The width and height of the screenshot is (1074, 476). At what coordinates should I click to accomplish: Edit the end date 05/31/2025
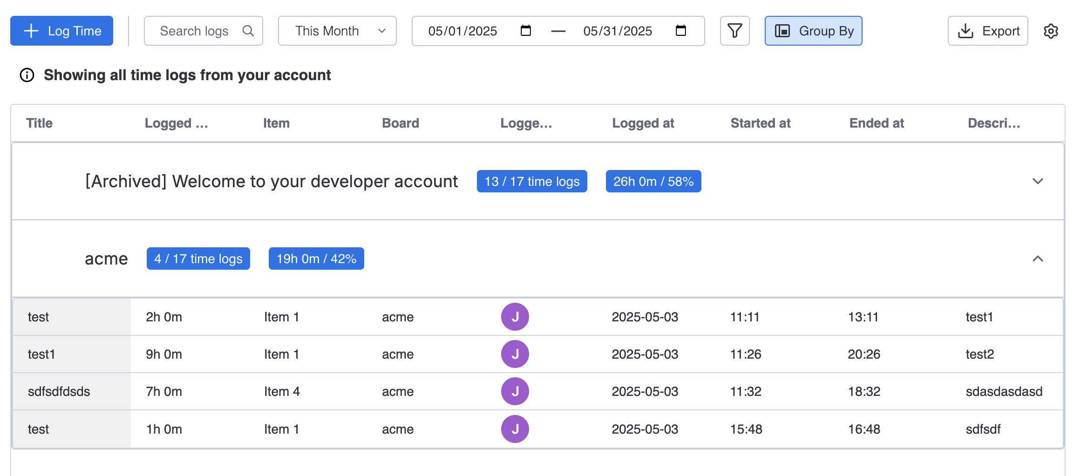(x=618, y=31)
